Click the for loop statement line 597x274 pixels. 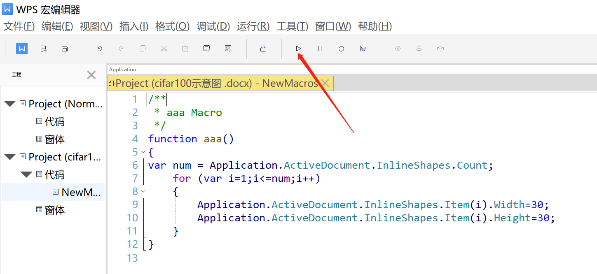pos(246,179)
